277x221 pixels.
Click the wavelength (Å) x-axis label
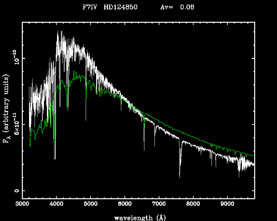138,217
